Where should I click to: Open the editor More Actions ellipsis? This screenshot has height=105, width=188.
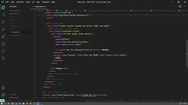[184, 6]
